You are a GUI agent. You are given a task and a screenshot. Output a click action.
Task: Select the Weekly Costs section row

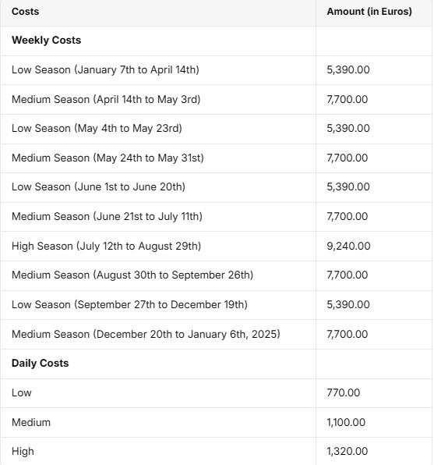tap(217, 41)
